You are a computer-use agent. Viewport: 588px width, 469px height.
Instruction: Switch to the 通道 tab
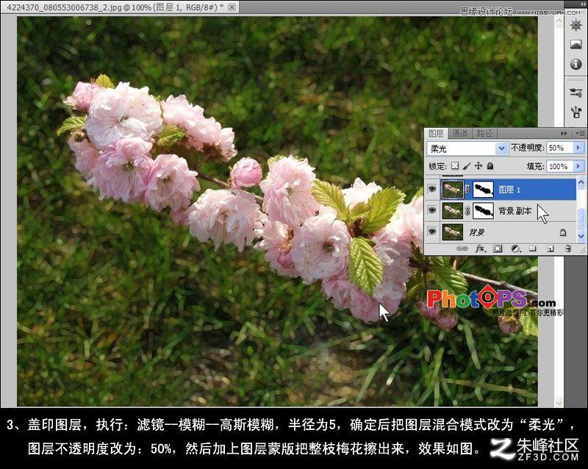coord(460,133)
